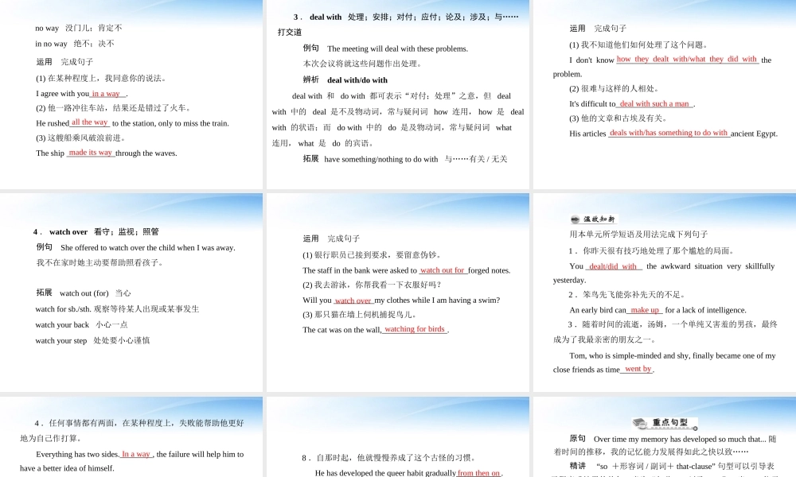Open the '3. deal with' explanation slide thumbnail
This screenshot has height=477, width=796.
398,95
